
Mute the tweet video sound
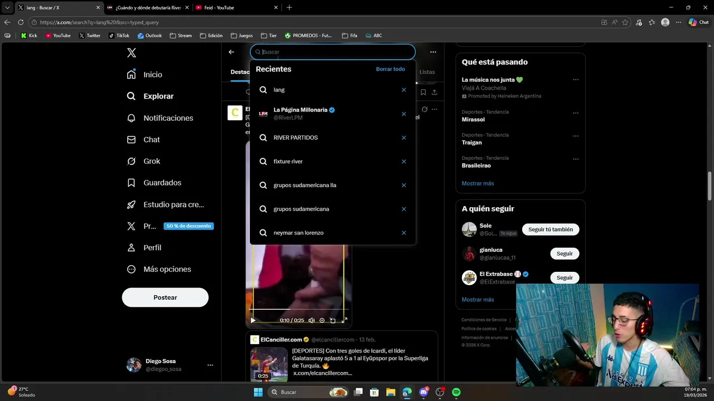[311, 320]
